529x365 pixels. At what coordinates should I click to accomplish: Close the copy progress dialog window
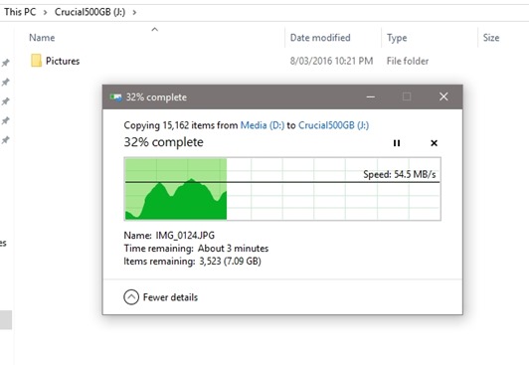point(443,96)
